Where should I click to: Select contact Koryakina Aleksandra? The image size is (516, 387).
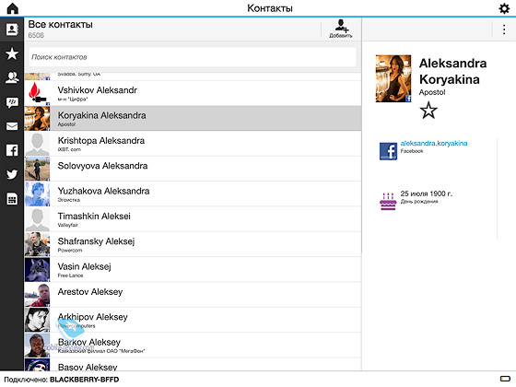click(x=193, y=119)
